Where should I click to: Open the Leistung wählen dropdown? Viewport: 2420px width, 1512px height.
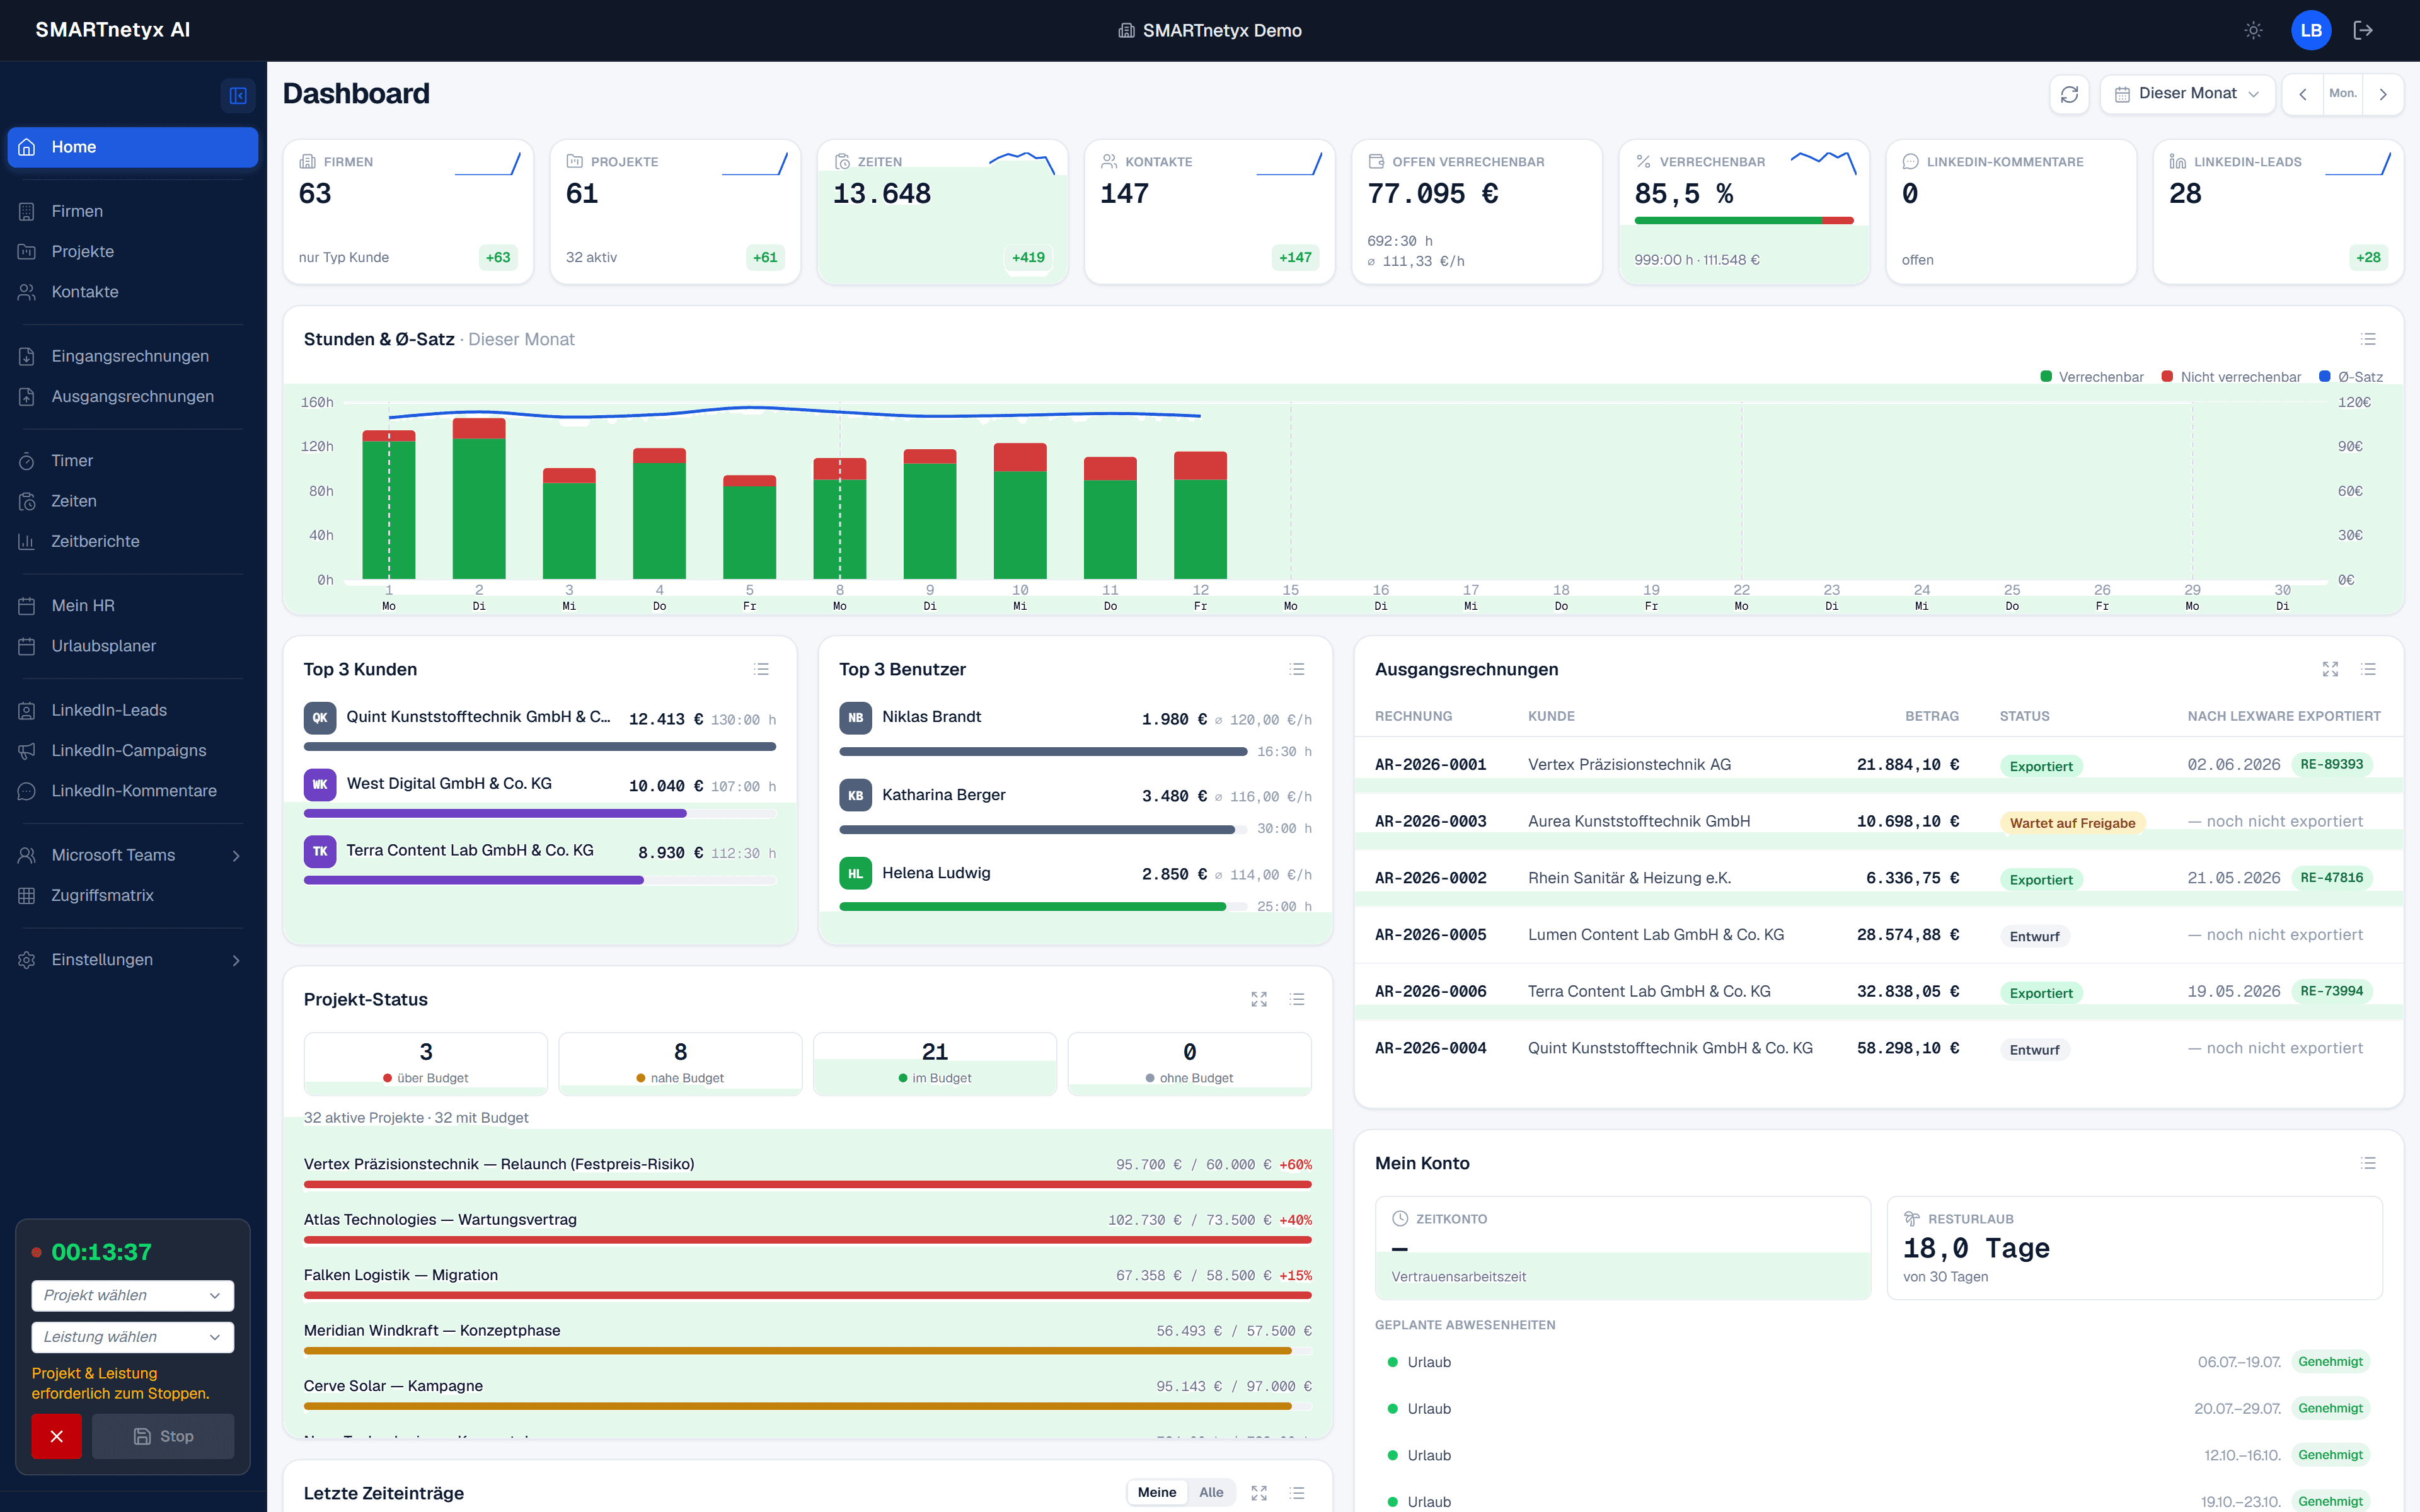132,1337
